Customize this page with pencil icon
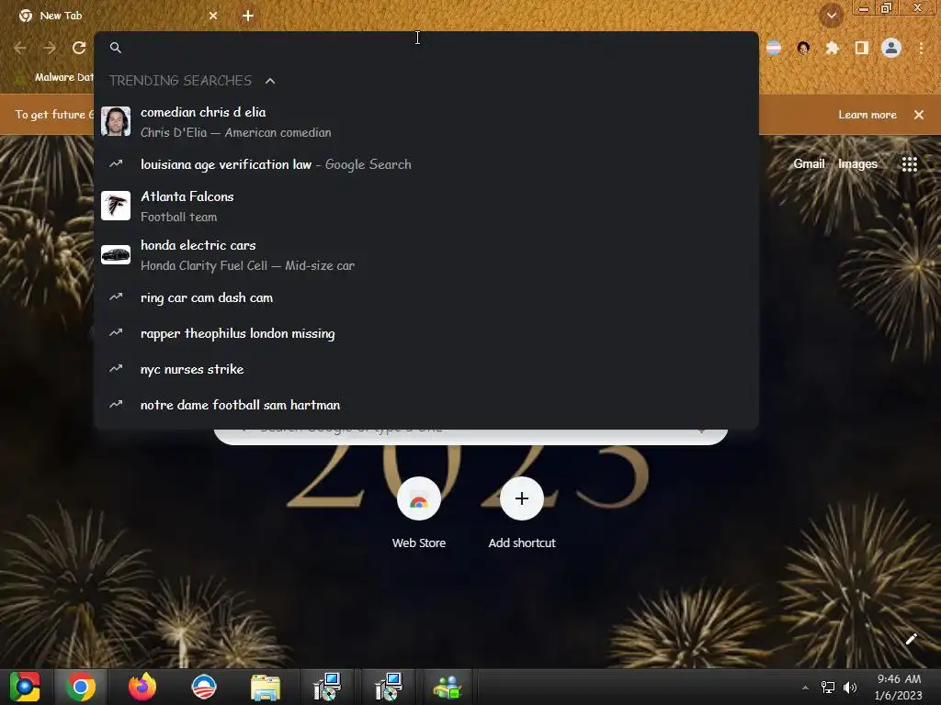 (911, 639)
